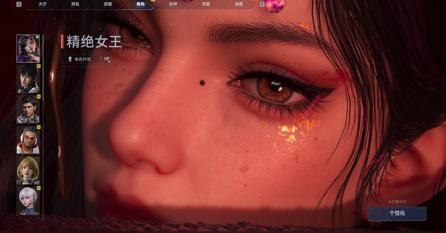This screenshot has height=233, width=446.
Task: Open the 大厅 lobby tab
Action: (43, 4)
